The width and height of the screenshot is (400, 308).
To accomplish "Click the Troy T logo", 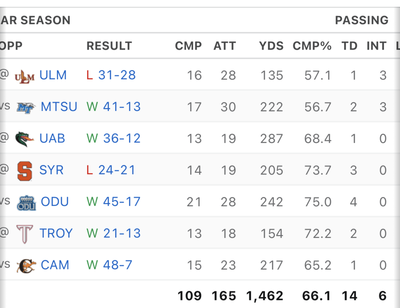I will (x=24, y=234).
